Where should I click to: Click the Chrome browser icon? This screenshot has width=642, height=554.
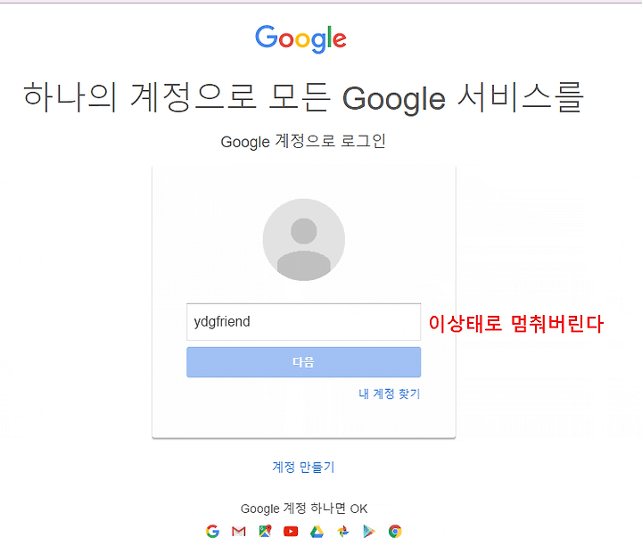[395, 532]
